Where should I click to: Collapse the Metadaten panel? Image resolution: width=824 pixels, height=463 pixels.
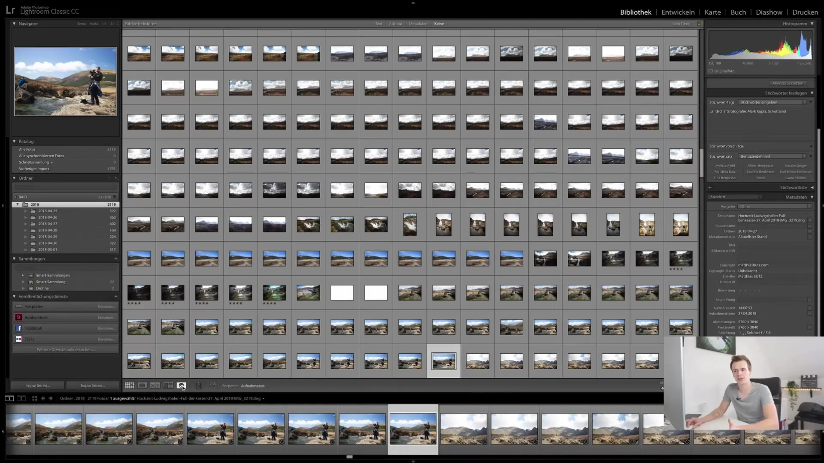click(x=812, y=197)
